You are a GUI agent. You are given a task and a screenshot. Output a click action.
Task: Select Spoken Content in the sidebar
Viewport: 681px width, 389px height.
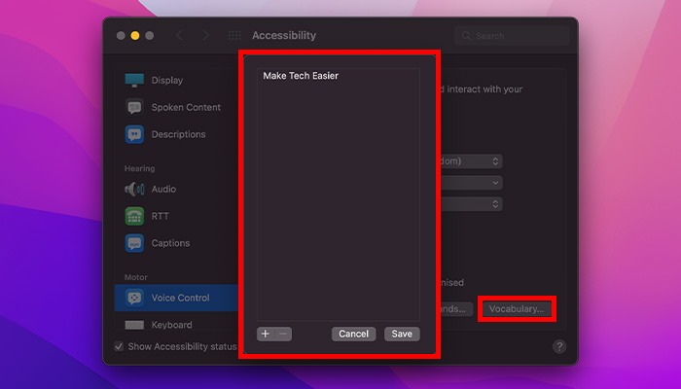(176, 107)
